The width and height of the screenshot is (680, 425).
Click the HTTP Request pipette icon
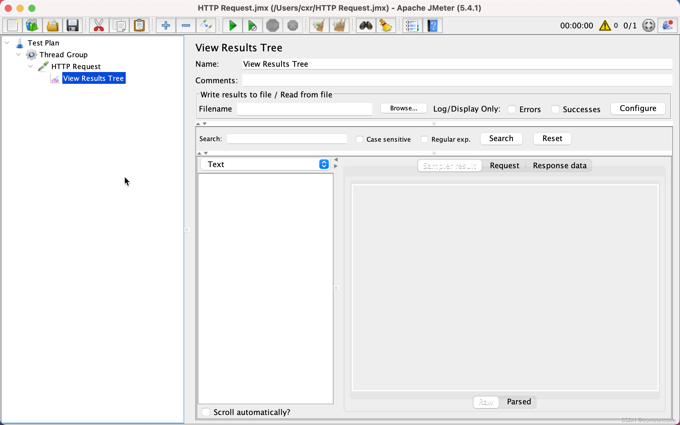[x=43, y=66]
